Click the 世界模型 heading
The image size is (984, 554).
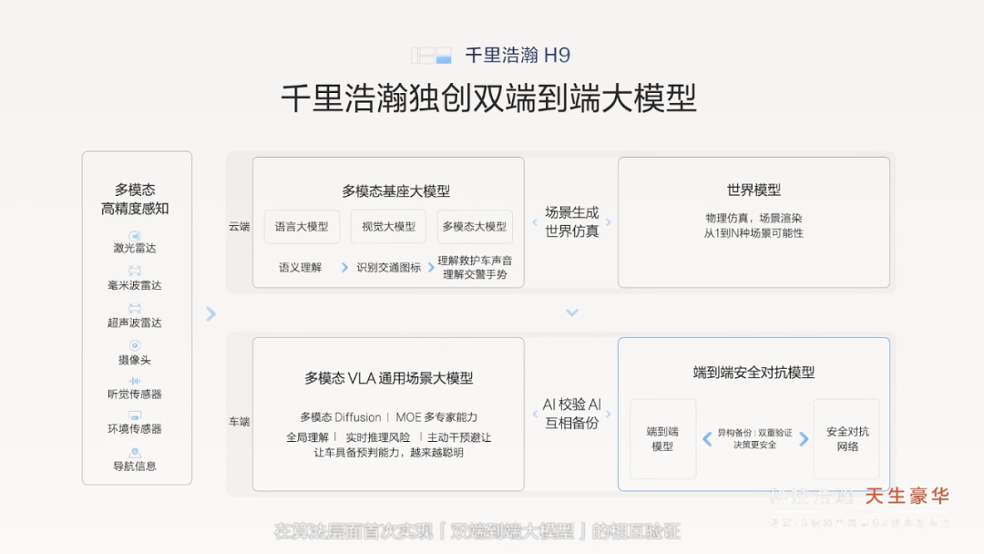point(753,190)
